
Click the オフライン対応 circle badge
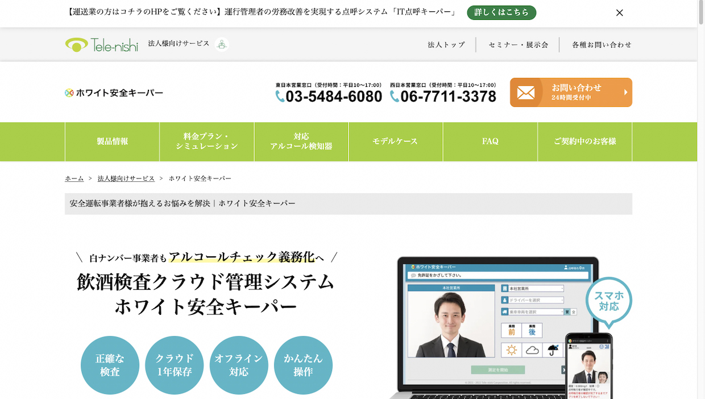239,365
